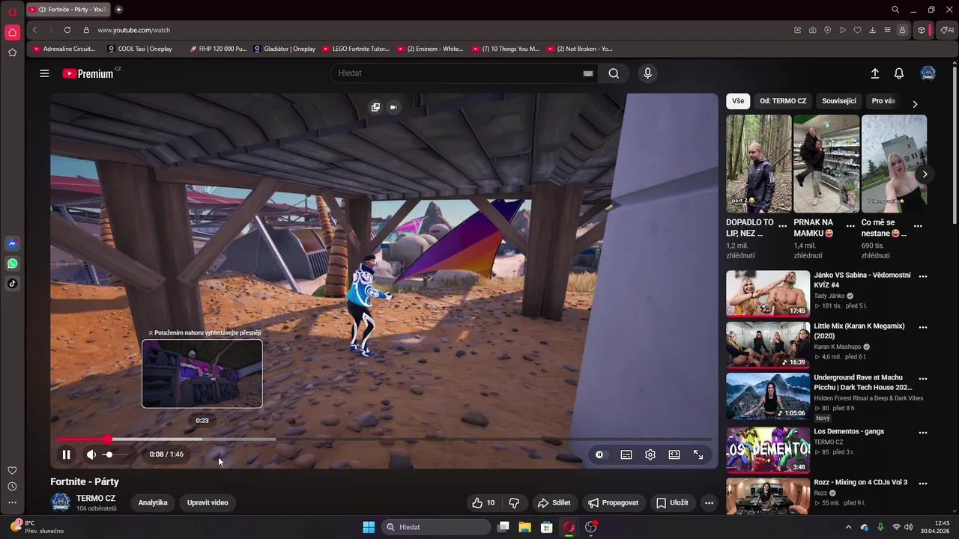Select the Od: TERMO CZ chip
This screenshot has height=539, width=959.
click(783, 101)
